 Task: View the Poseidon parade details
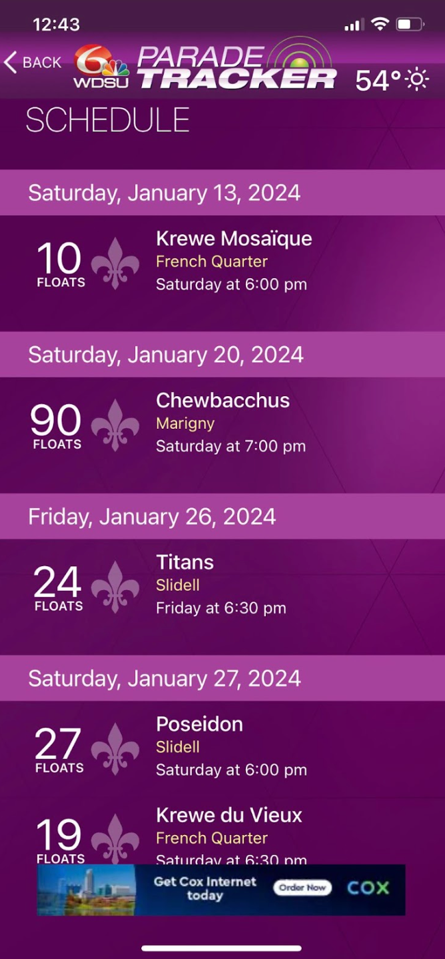pos(199,725)
